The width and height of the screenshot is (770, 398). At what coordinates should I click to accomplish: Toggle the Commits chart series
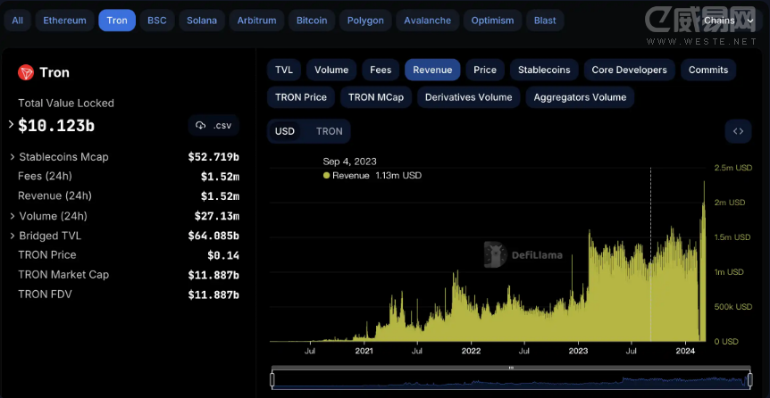tap(708, 70)
